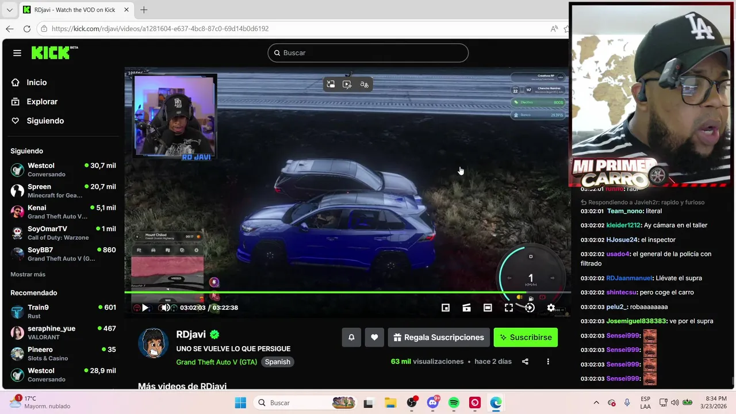736x414 pixels.
Task: Select the RDjavi browser tab
Action: coord(75,10)
